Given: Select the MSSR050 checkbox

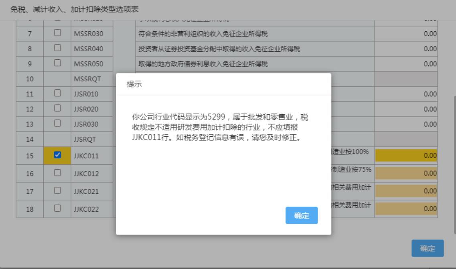Looking at the screenshot, I should [x=57, y=63].
